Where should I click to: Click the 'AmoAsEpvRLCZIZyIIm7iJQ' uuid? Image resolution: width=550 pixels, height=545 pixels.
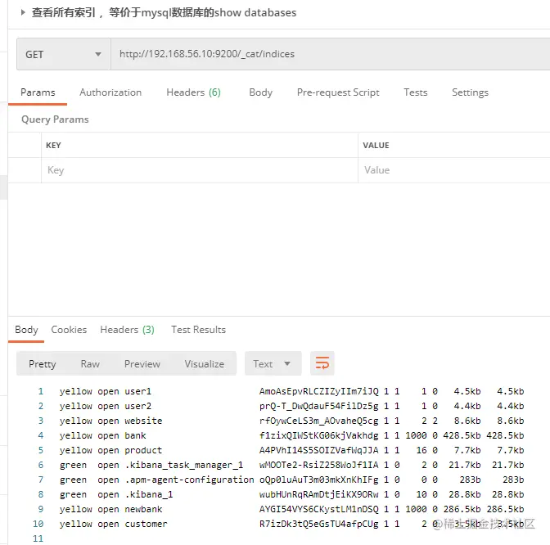coord(319,391)
